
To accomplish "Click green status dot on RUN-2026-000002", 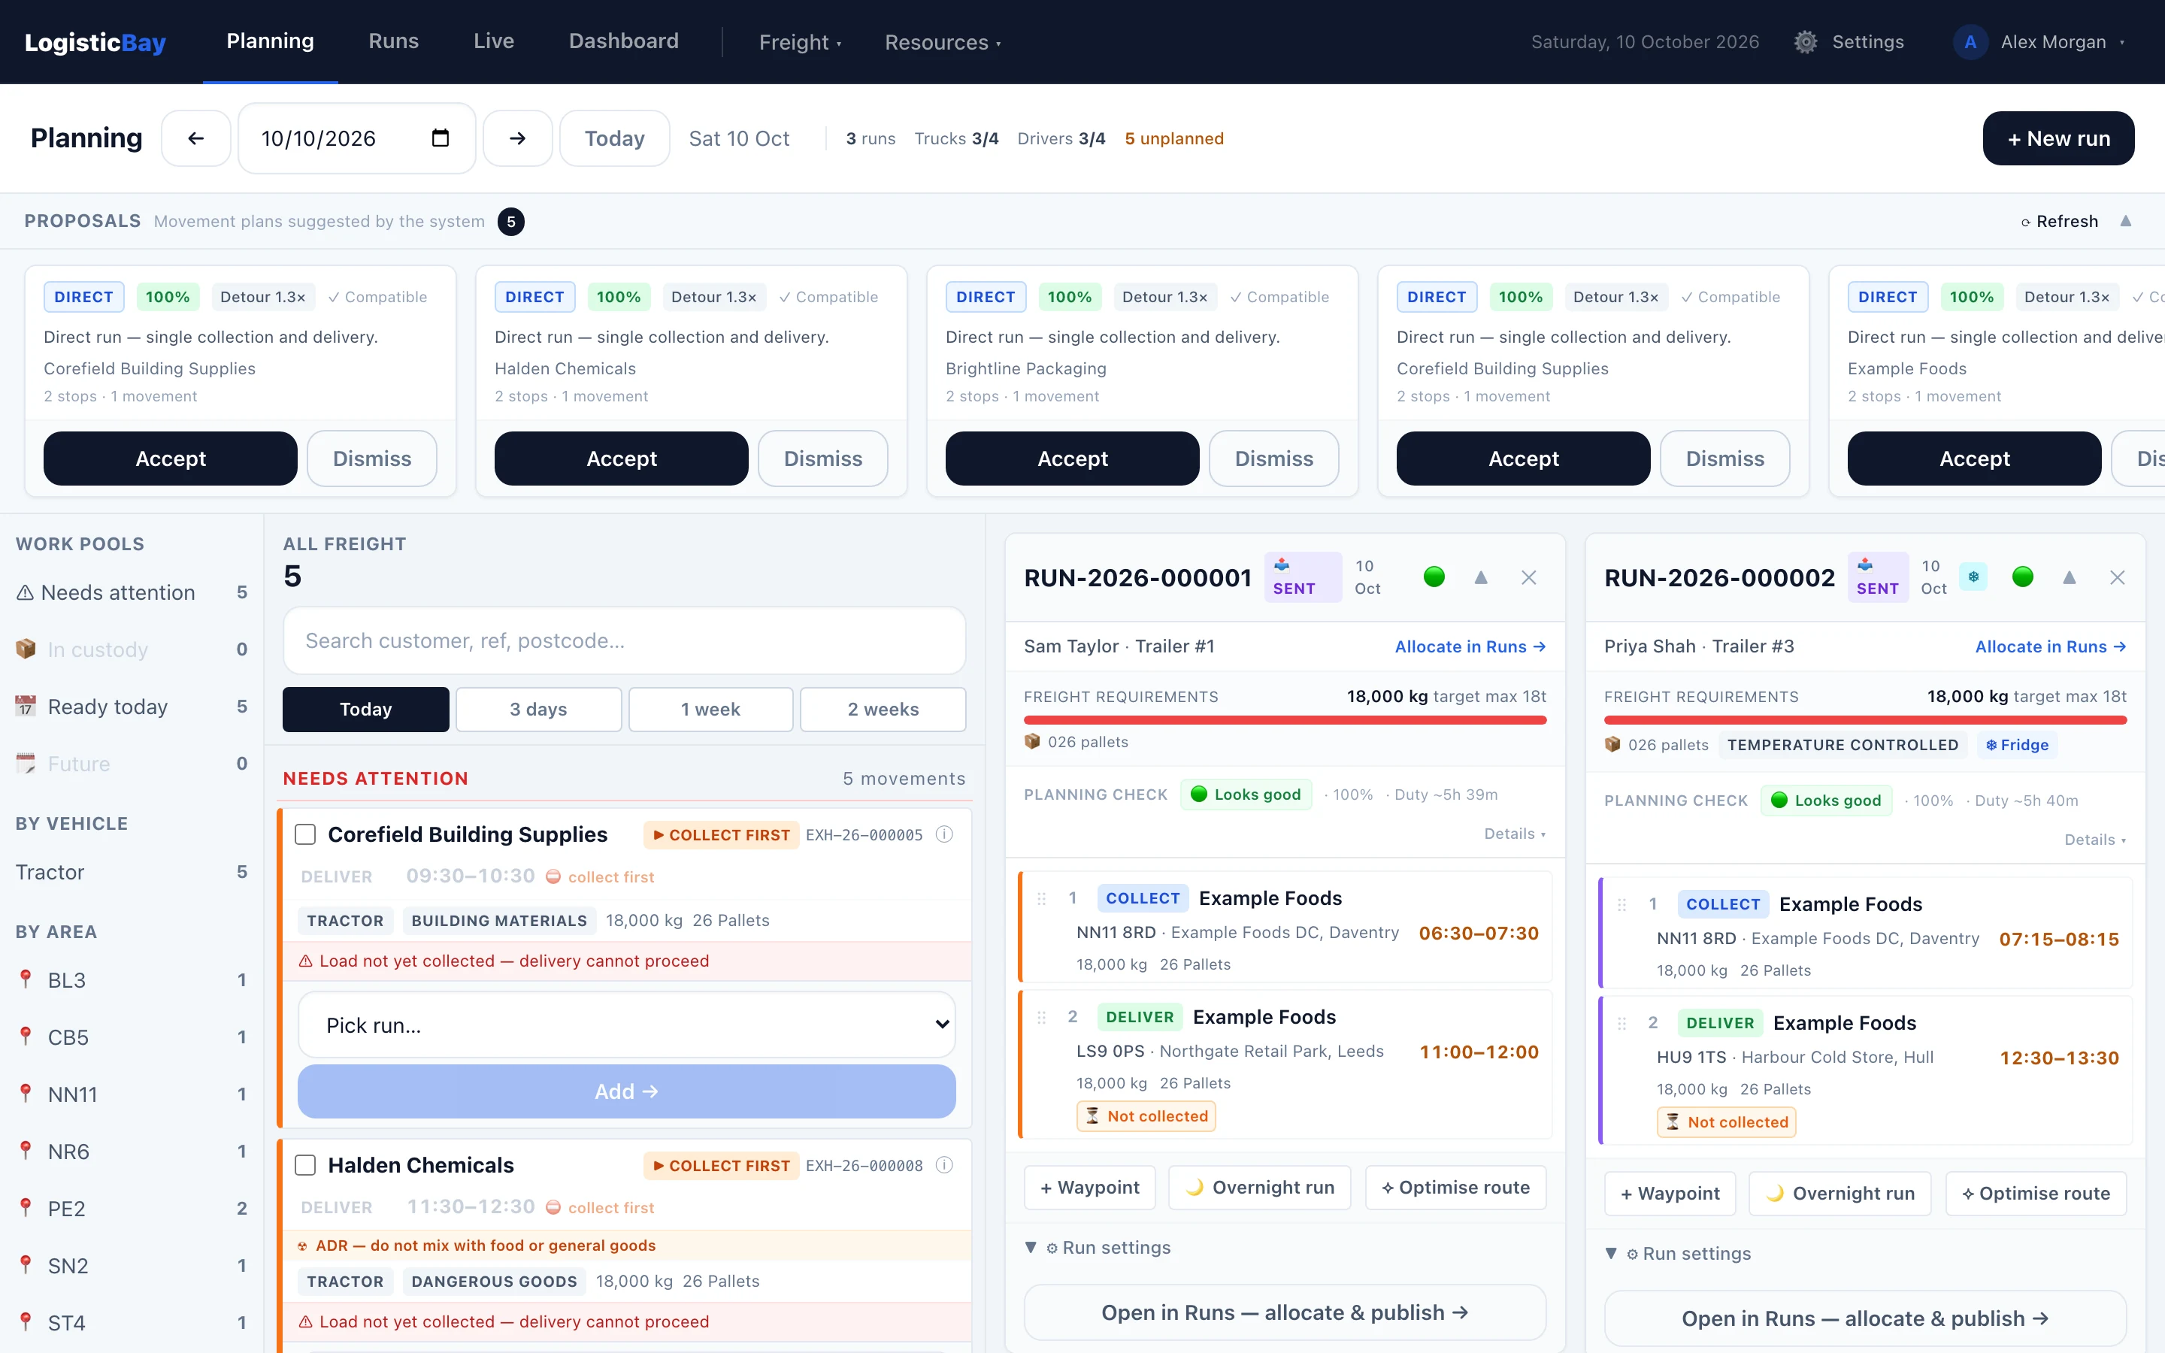I will pos(2022,577).
